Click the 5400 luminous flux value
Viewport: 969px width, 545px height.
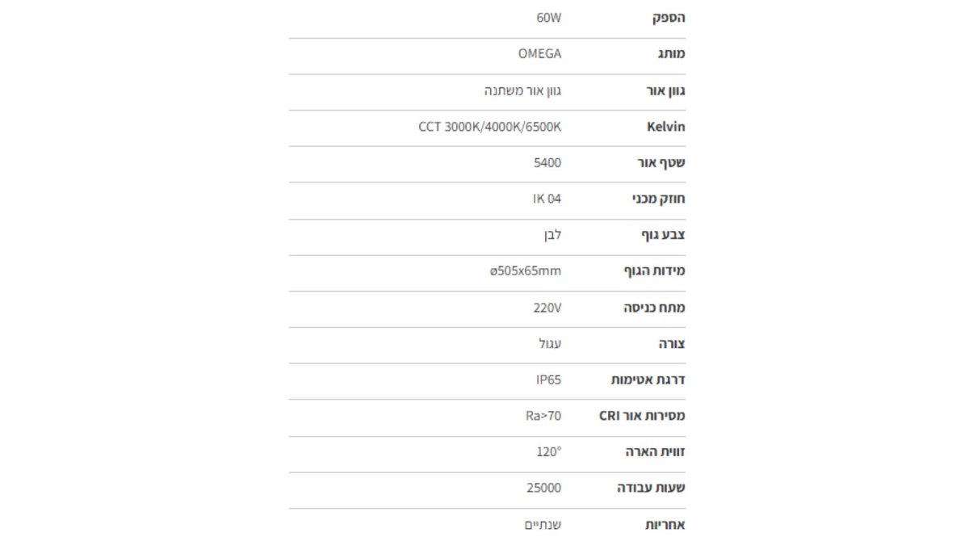(x=547, y=162)
